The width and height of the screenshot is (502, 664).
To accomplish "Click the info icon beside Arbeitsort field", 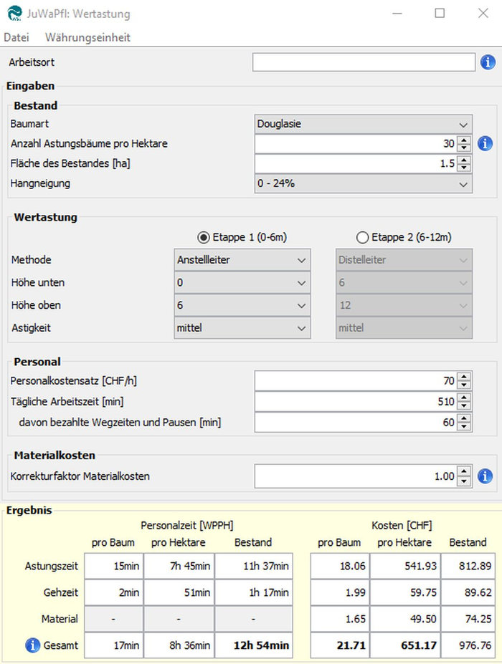I will [487, 62].
